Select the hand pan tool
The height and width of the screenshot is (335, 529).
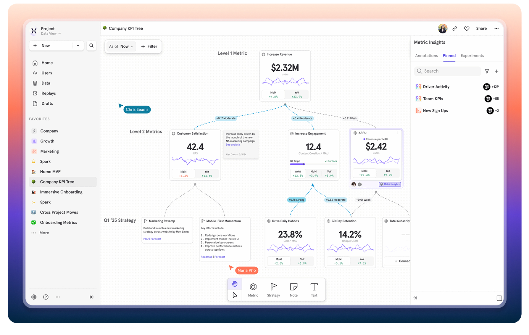[x=235, y=284]
